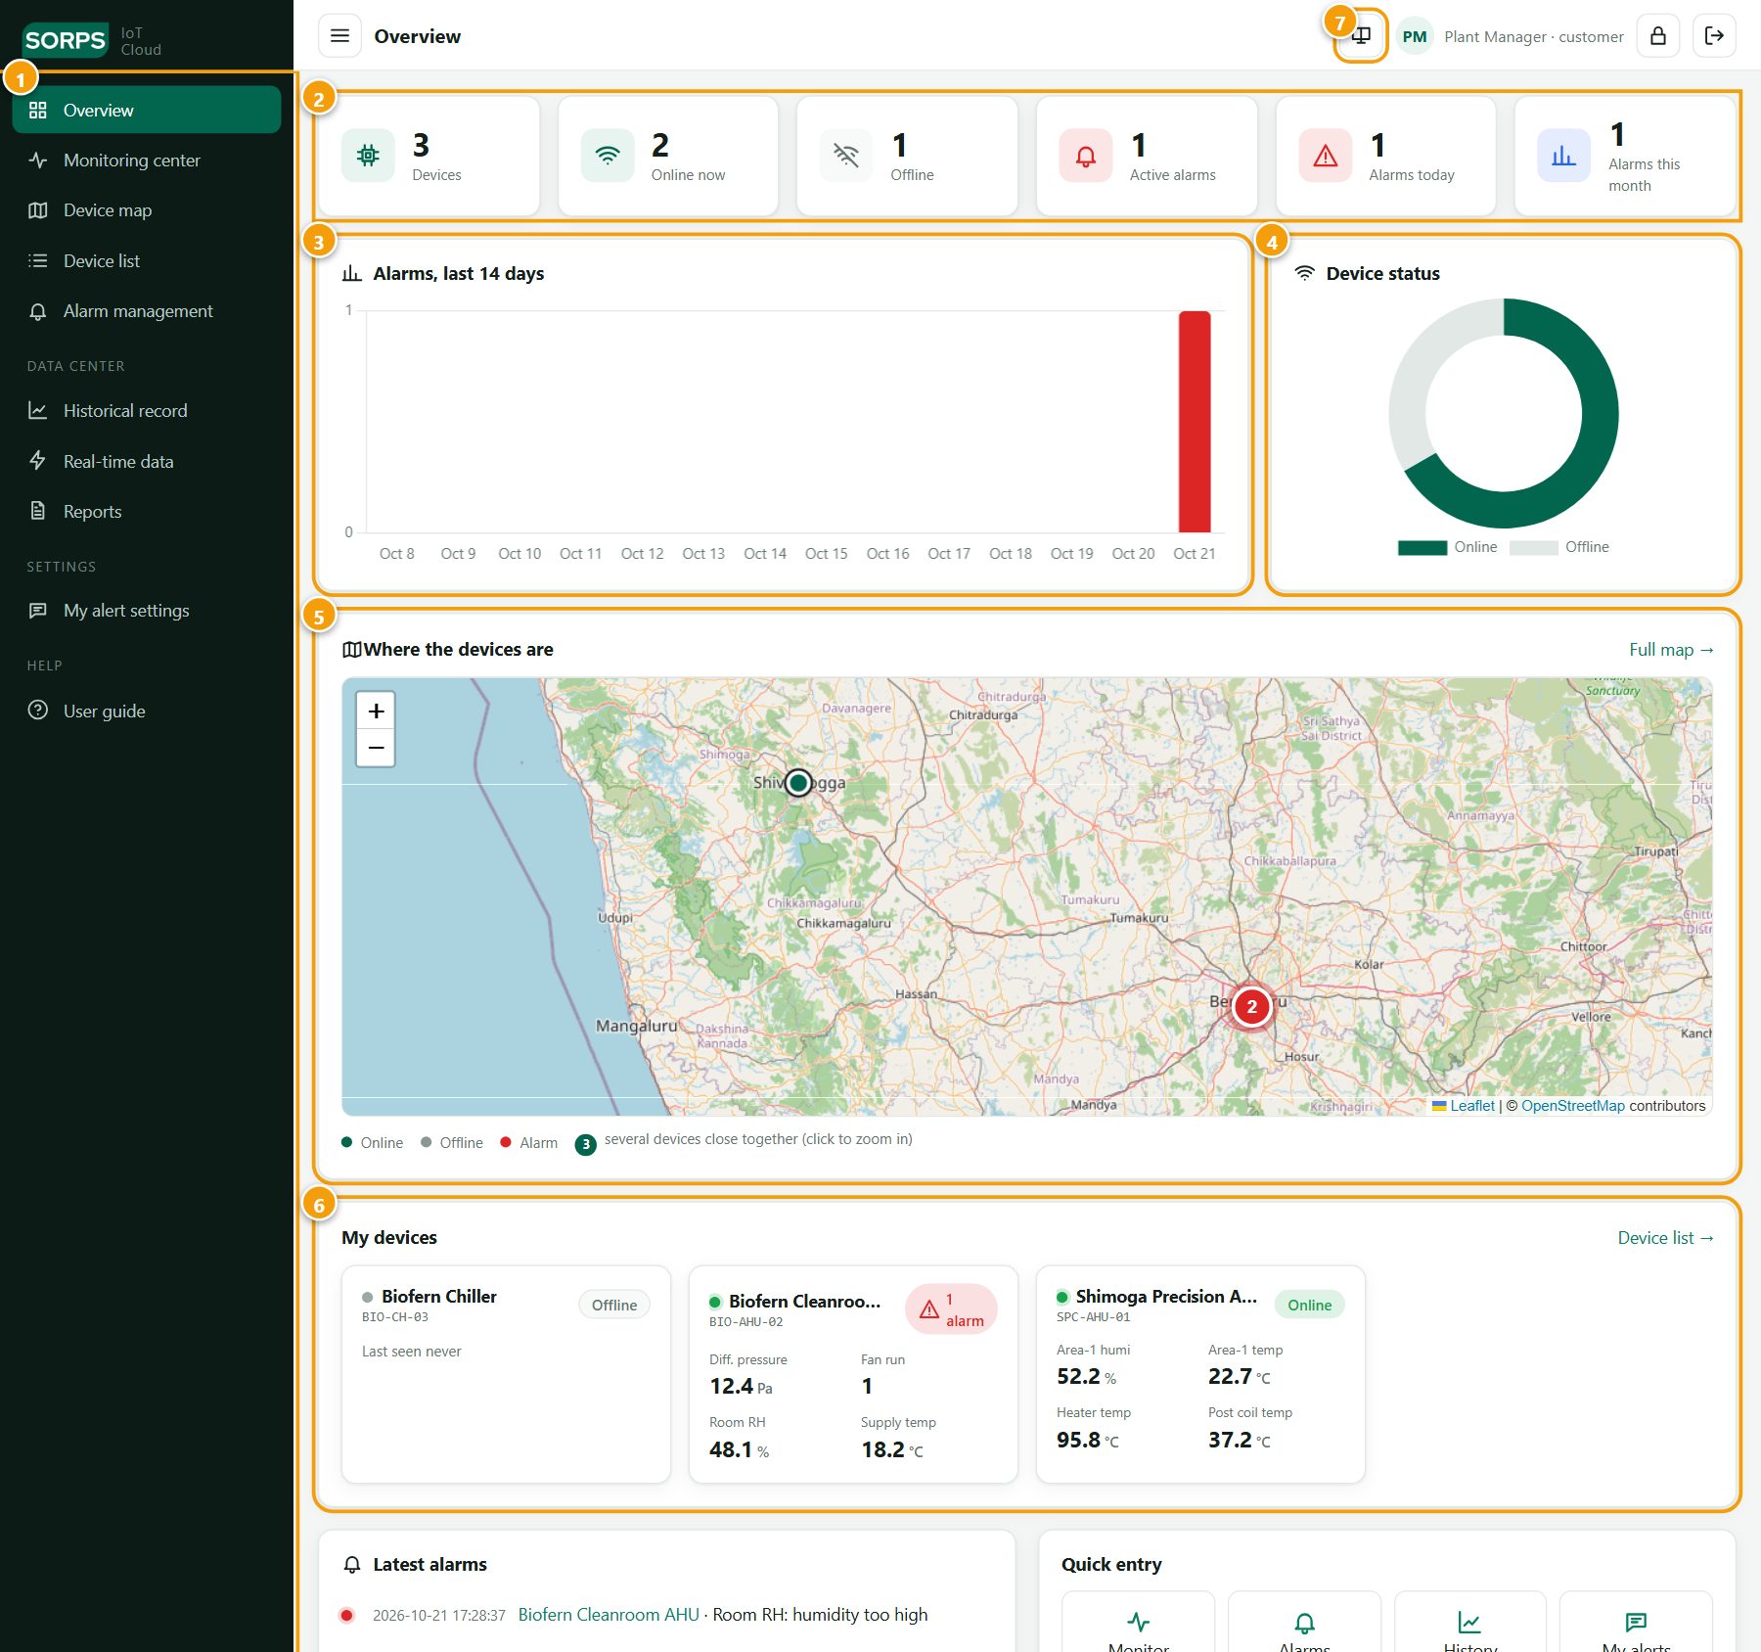Open Historical record in sidebar
This screenshot has height=1652, width=1761.
[x=147, y=411]
